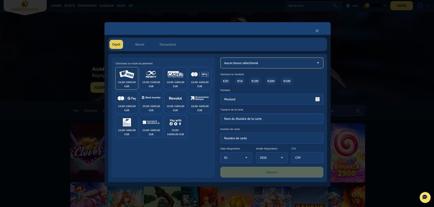Choose the MiFinity payment option
434x207 pixels.
click(151, 78)
